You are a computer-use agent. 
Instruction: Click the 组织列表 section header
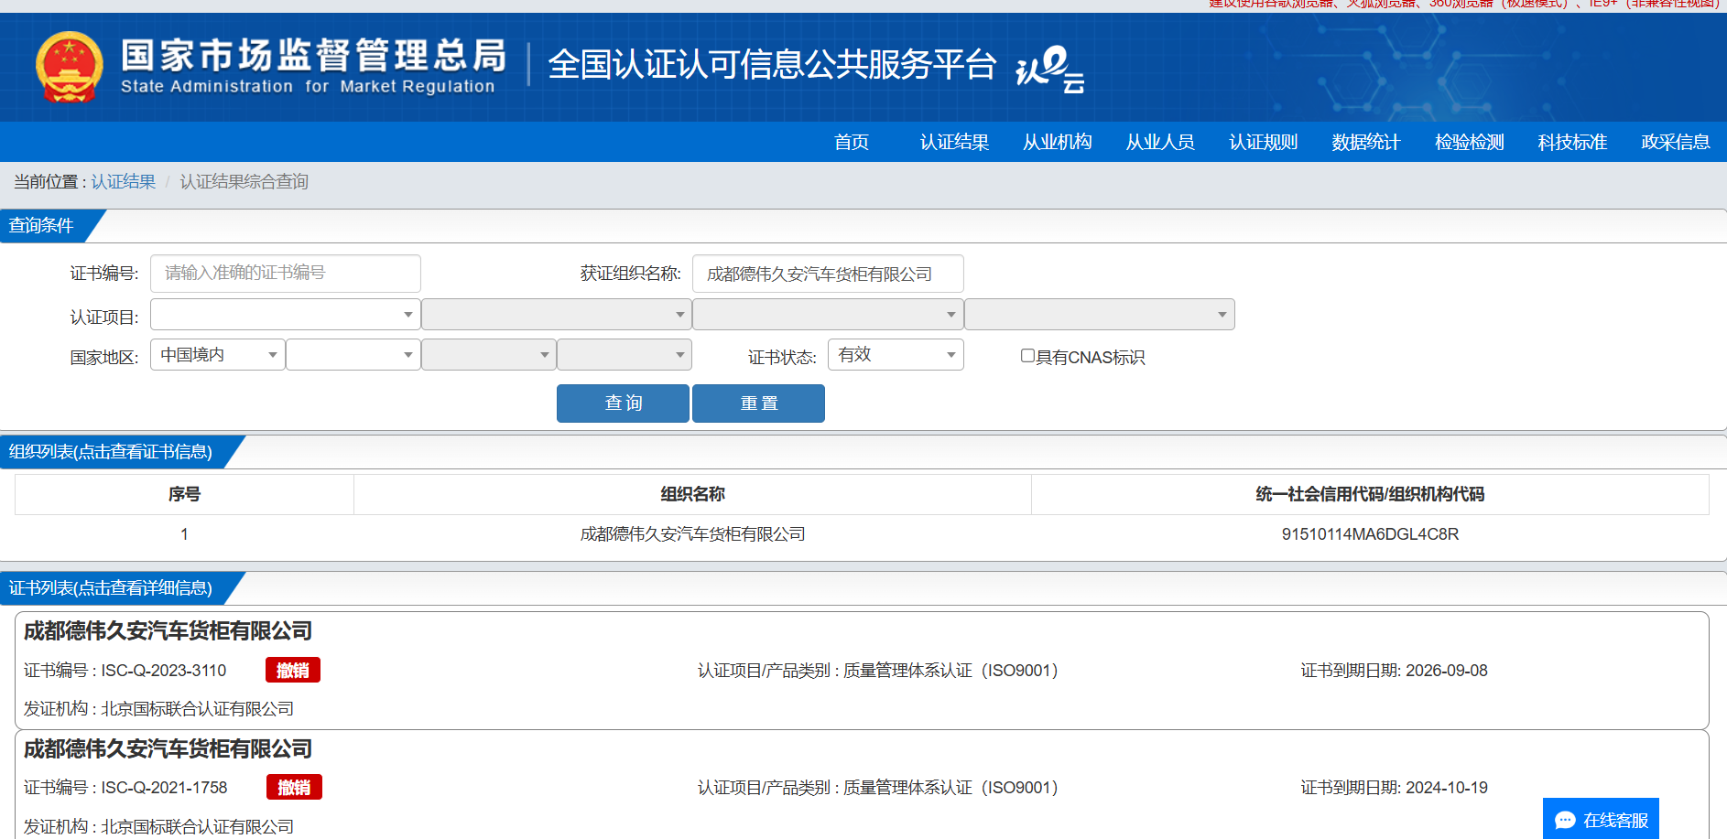111,452
